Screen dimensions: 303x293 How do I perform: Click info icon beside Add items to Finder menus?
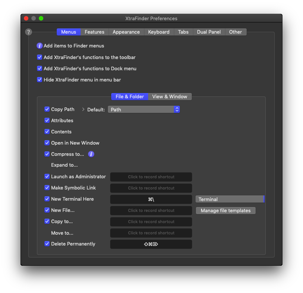coord(40,46)
